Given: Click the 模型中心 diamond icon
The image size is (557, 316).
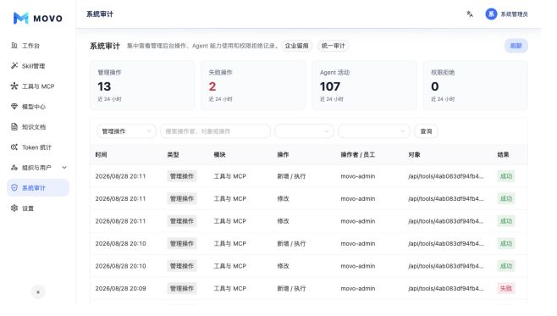Looking at the screenshot, I should coord(14,106).
